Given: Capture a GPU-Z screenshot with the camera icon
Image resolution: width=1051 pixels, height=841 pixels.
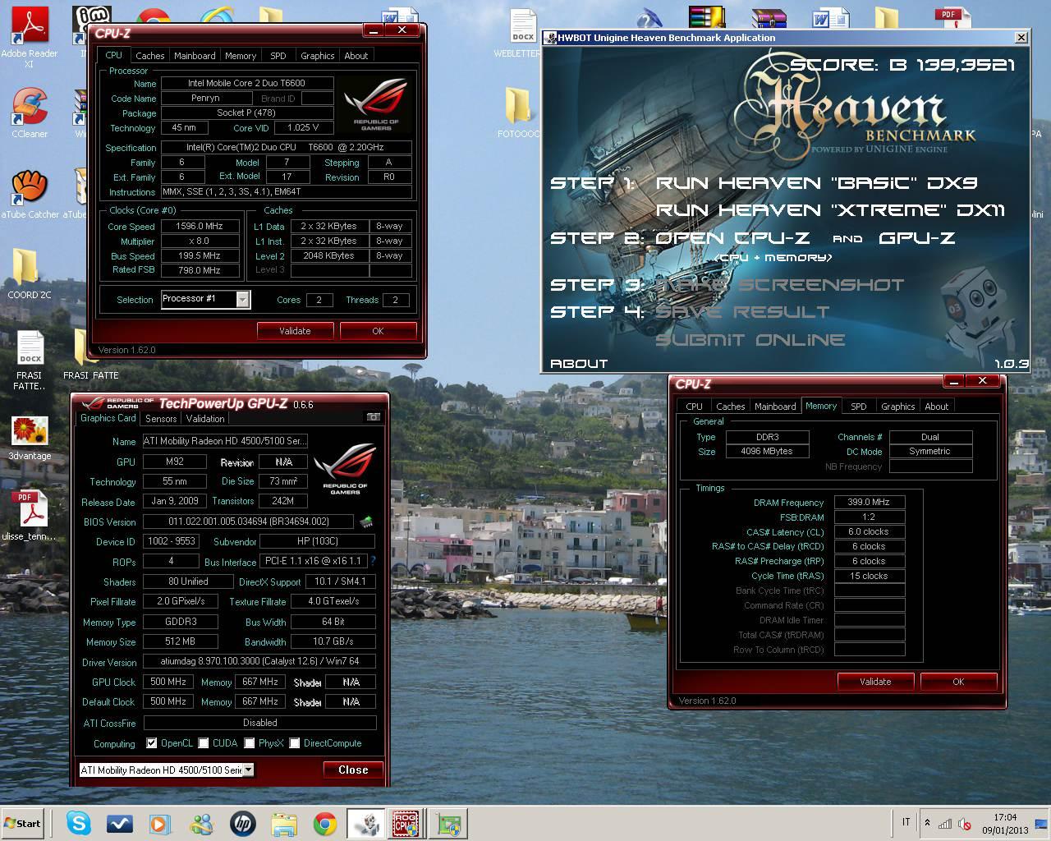Looking at the screenshot, I should pos(374,417).
